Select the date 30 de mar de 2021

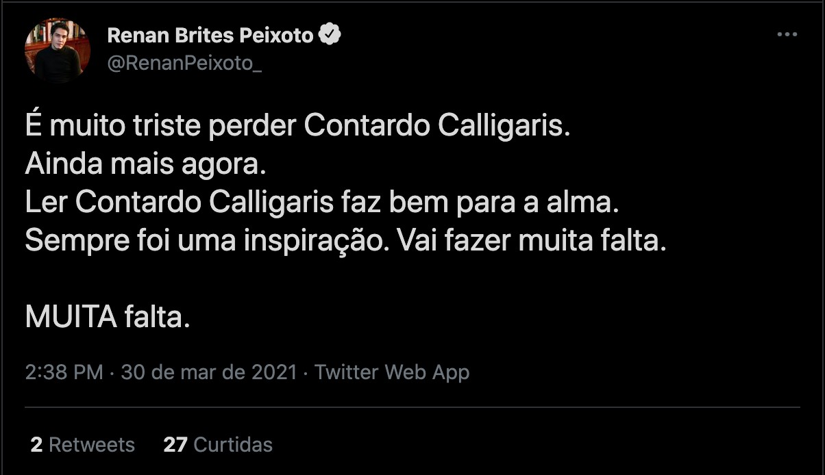tap(209, 372)
